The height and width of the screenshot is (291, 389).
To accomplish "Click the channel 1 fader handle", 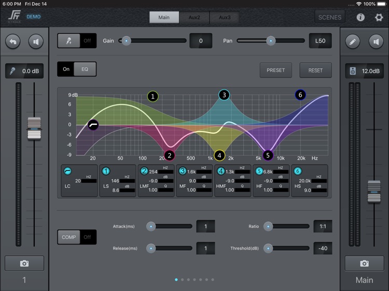I will [34, 128].
